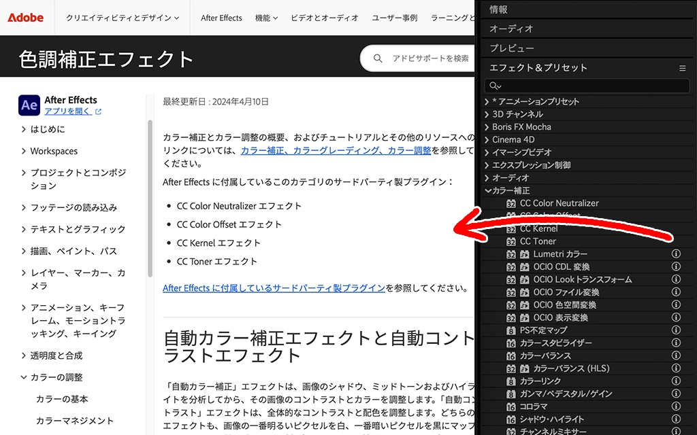Focus the effects panel search field
This screenshot has width=697, height=435.
pos(587,86)
